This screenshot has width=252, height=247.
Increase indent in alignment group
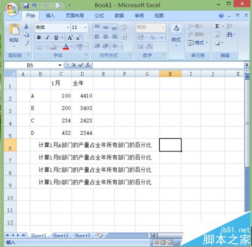click(x=105, y=46)
